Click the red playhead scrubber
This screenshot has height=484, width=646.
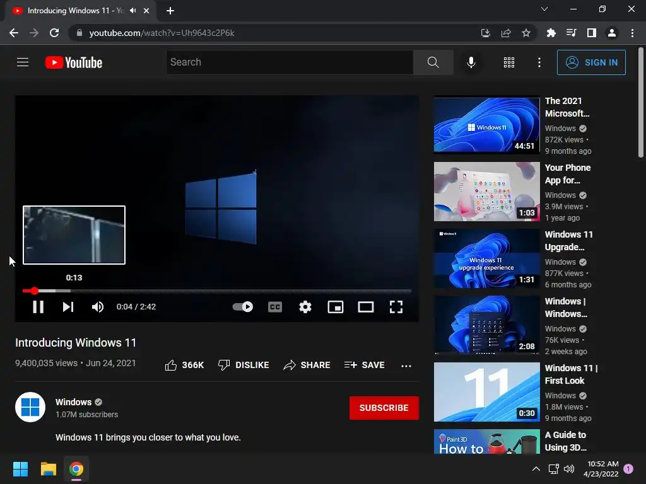coord(34,291)
